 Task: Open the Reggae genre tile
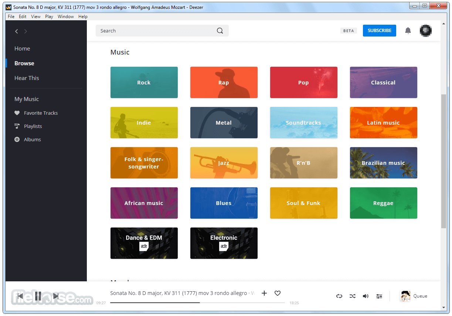[384, 203]
